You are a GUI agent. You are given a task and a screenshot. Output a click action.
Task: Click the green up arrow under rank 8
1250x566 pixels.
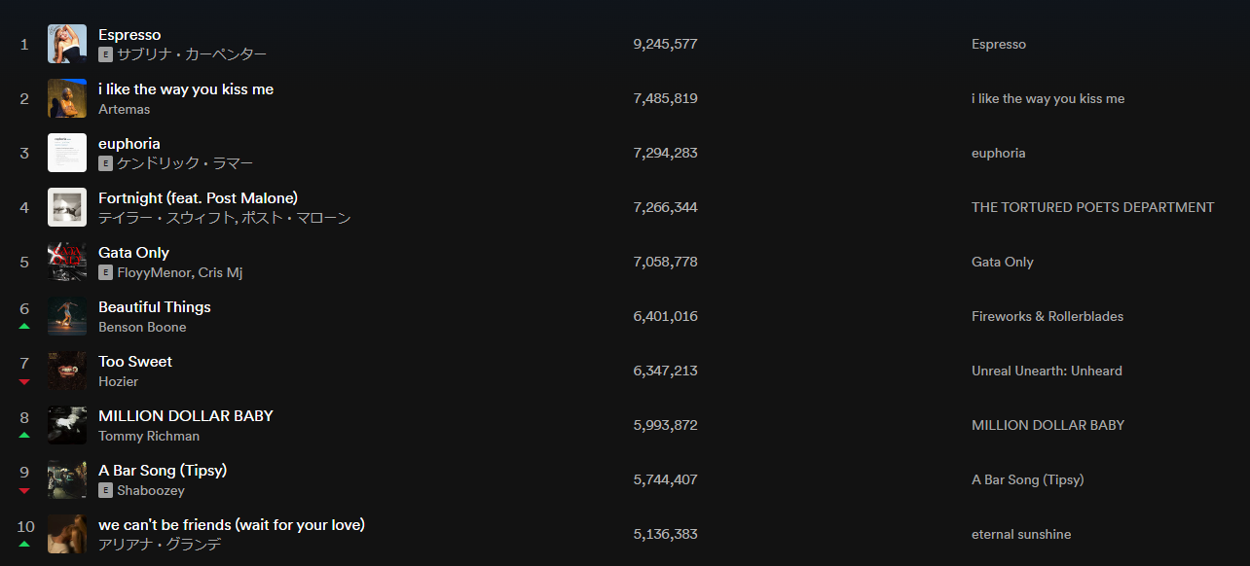(24, 436)
